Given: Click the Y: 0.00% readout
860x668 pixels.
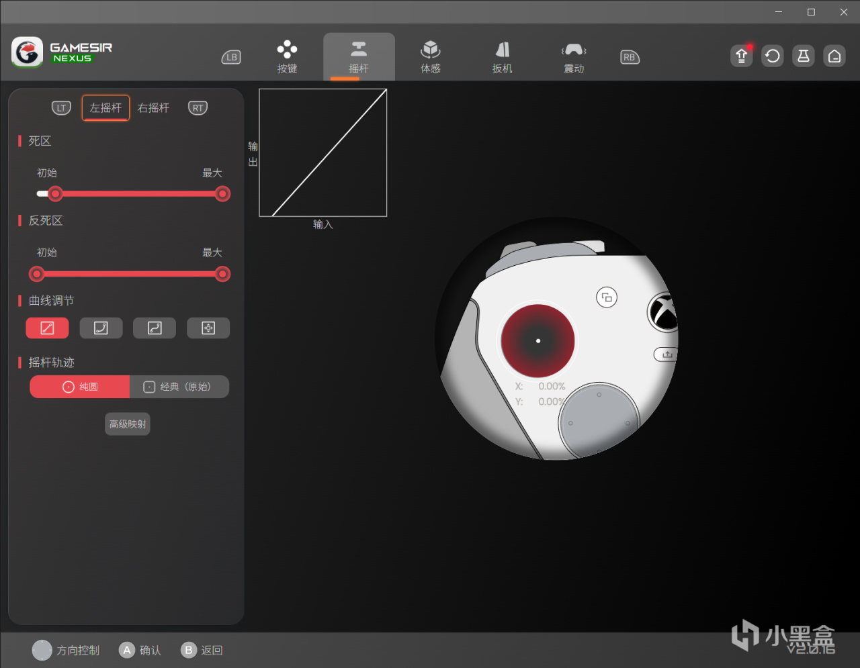Looking at the screenshot, I should pos(540,402).
